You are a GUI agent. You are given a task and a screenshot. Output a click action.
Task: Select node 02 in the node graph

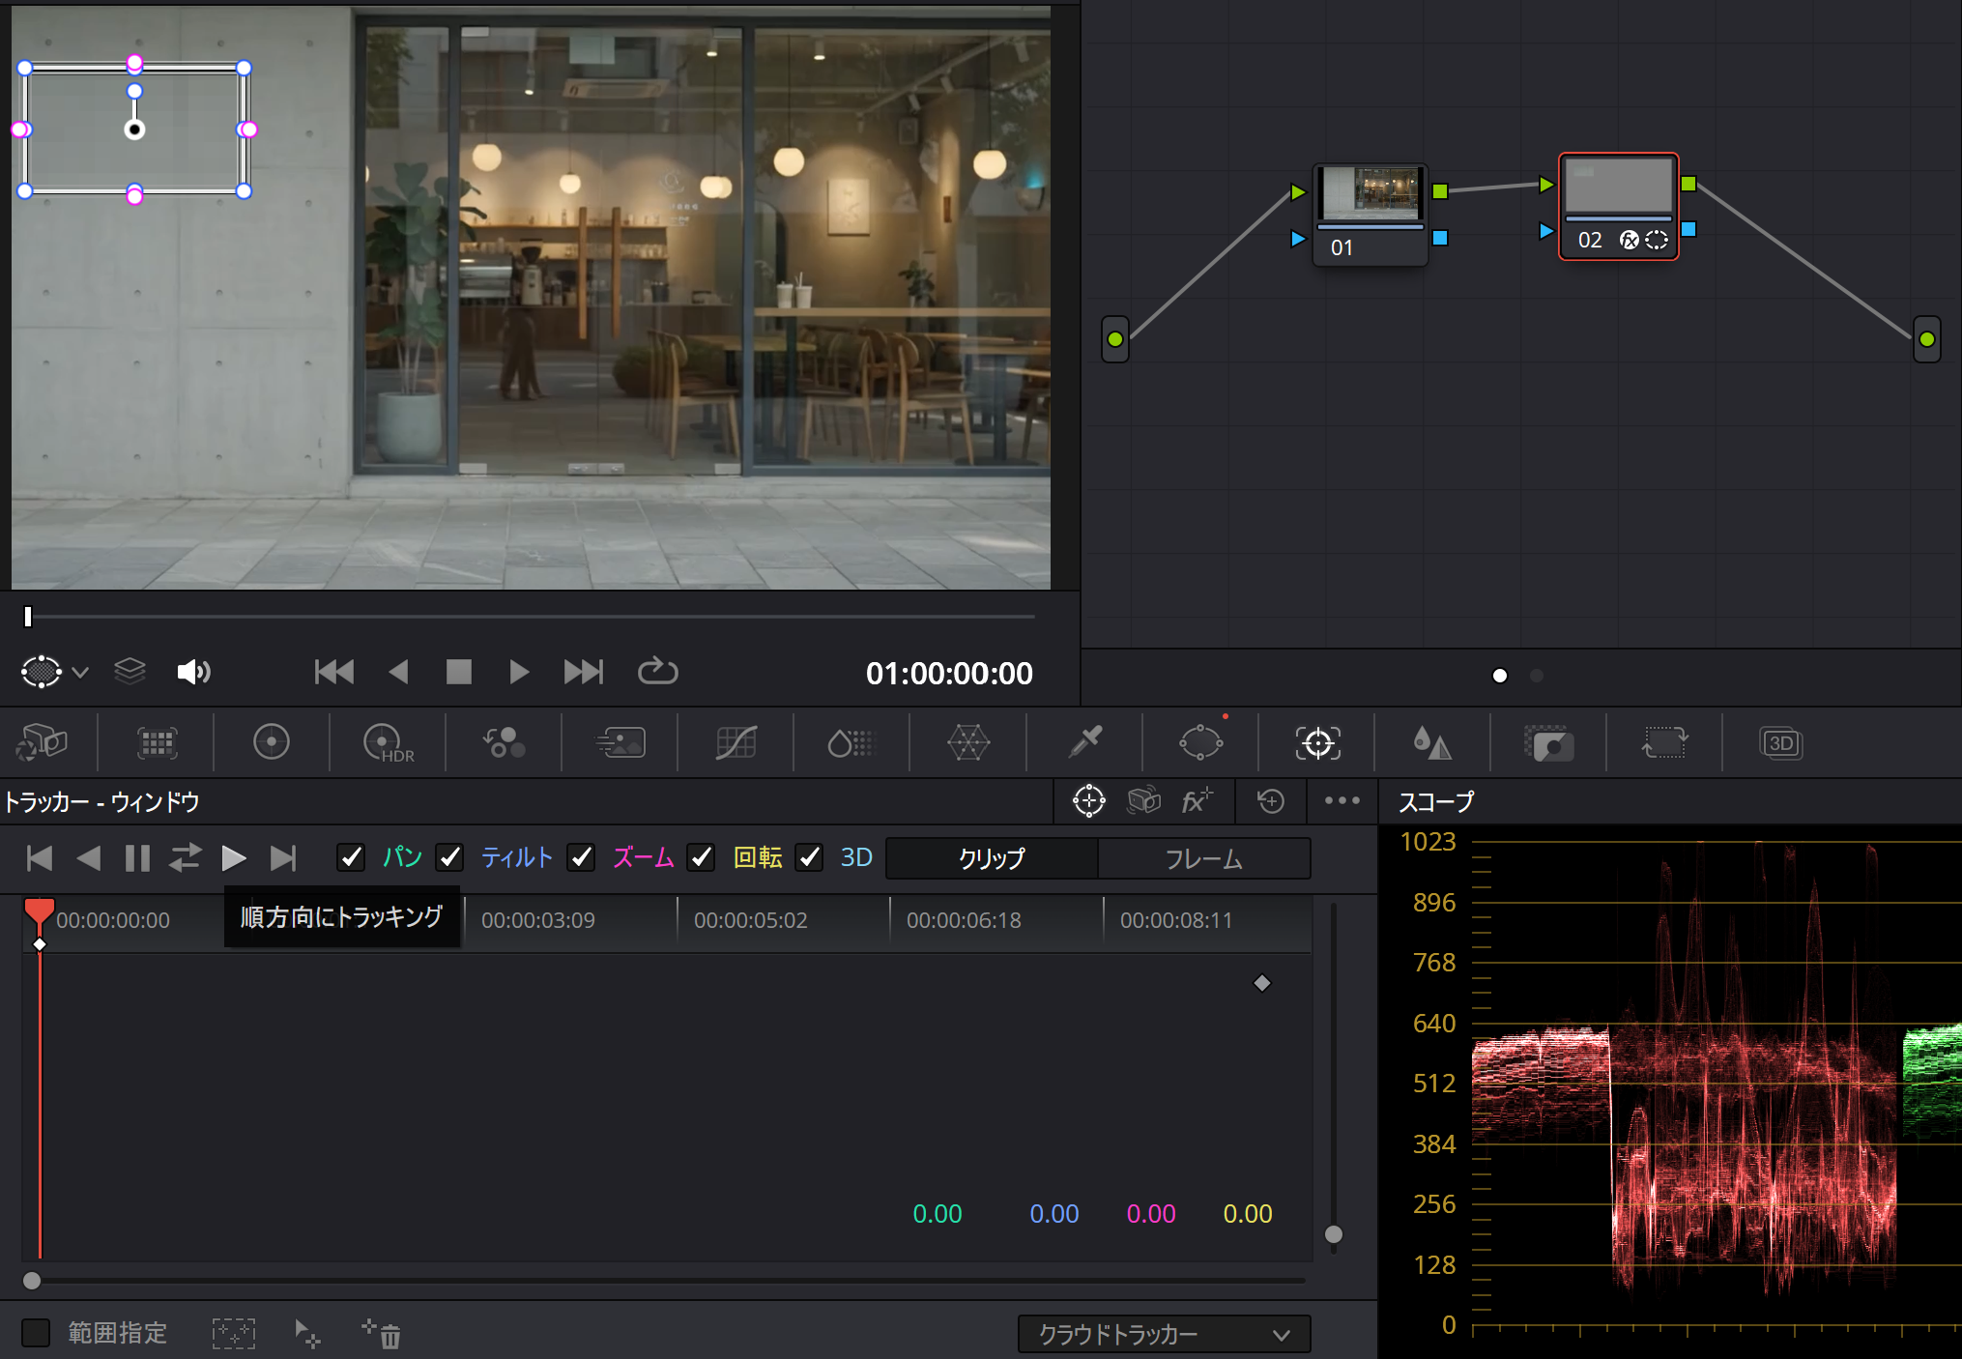(1619, 206)
